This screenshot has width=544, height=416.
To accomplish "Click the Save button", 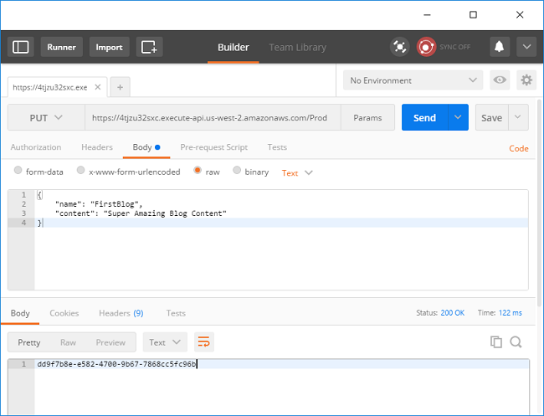I will point(491,117).
